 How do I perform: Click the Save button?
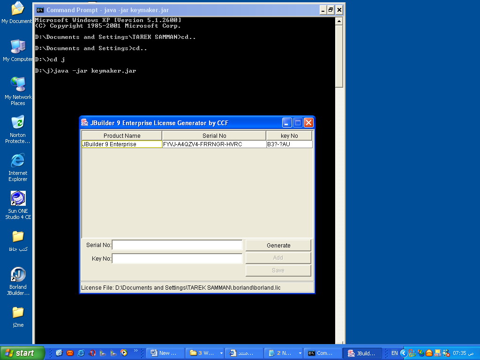[278, 270]
